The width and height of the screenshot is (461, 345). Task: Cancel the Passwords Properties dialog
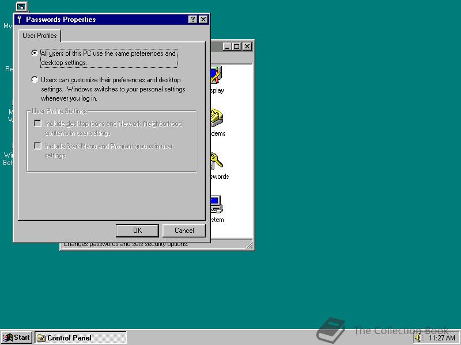click(184, 231)
